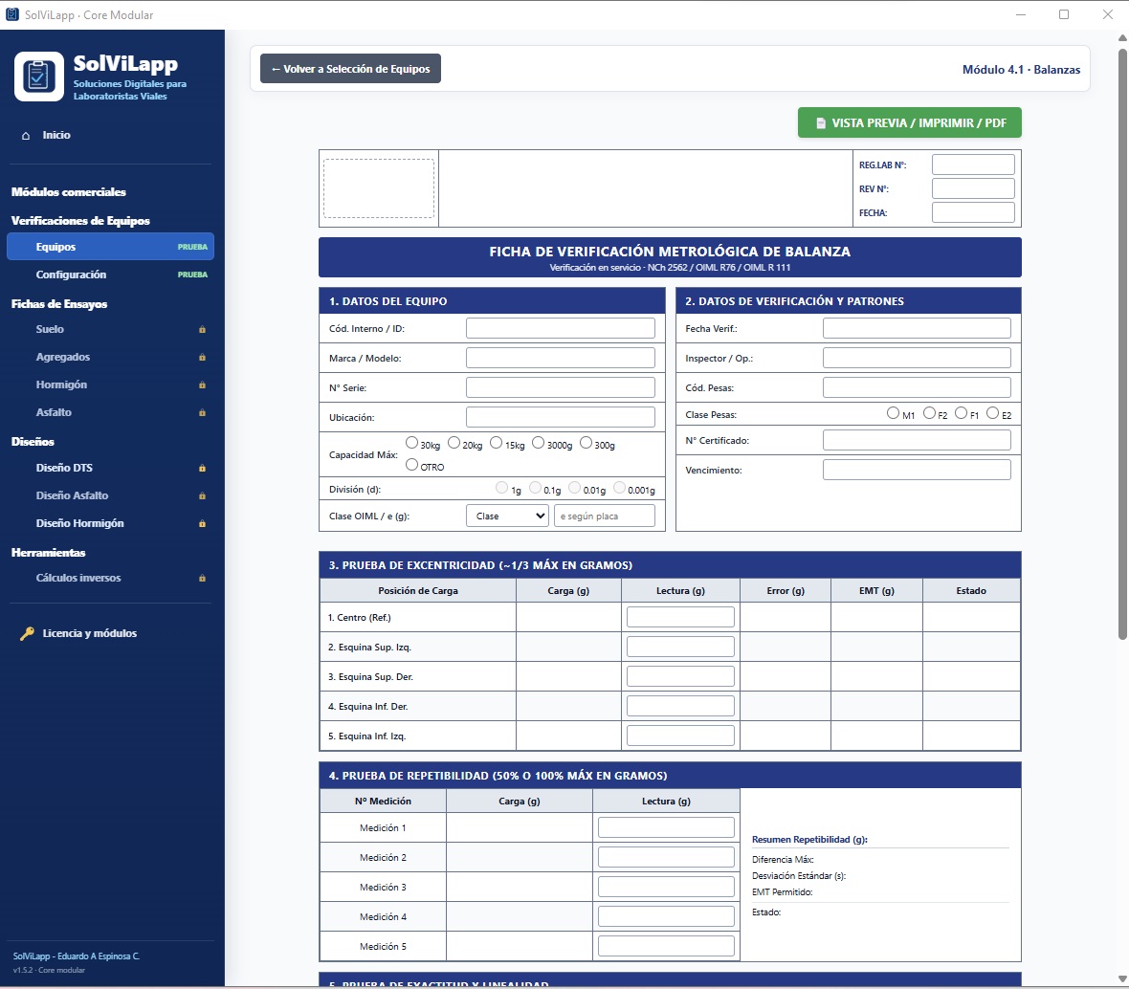
Task: Click the lock icon next to Hormigón
Action: (x=202, y=385)
